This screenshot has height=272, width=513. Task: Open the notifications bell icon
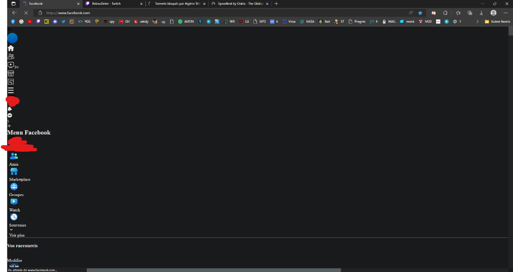(9, 109)
